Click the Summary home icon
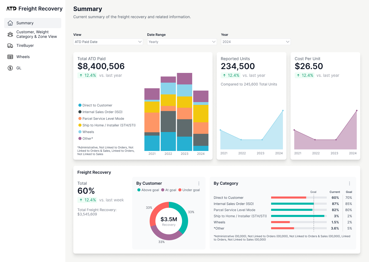The height and width of the screenshot is (262, 369). point(10,23)
